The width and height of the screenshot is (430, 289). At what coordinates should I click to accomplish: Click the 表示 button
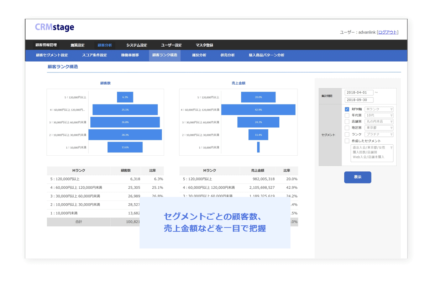point(357,177)
